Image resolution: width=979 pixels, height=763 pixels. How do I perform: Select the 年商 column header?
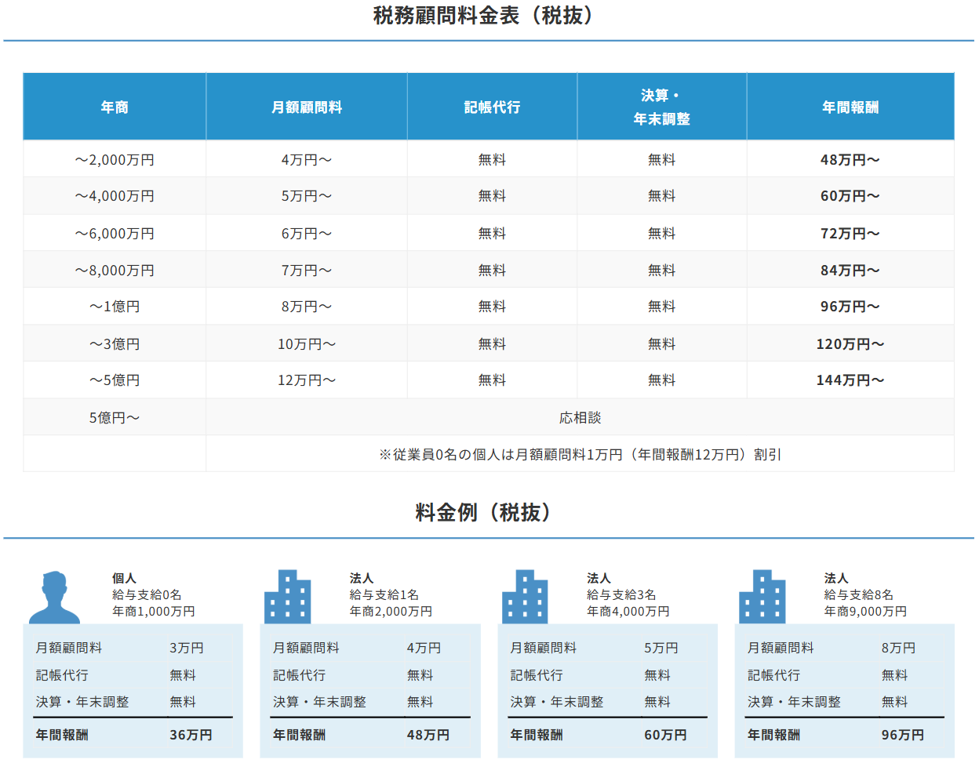tap(115, 107)
